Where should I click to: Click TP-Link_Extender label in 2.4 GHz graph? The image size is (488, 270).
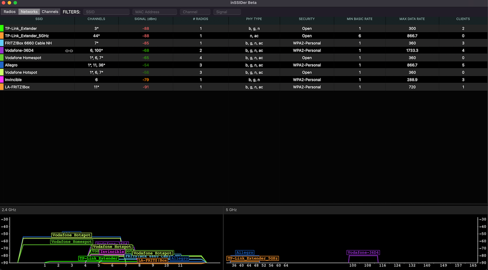tap(98, 258)
